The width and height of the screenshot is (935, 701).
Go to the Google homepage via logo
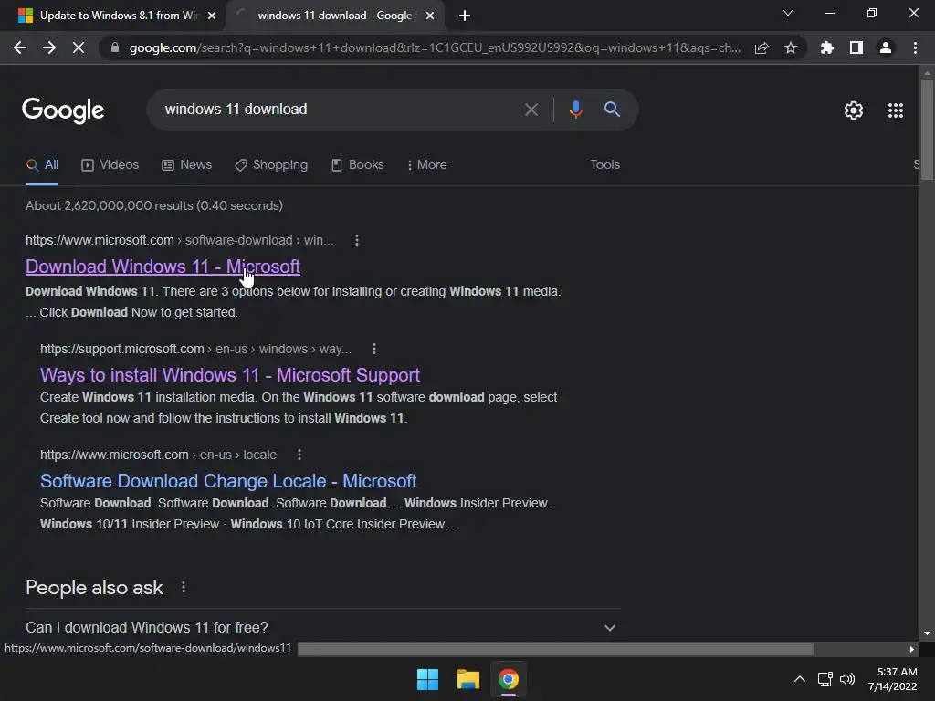pos(63,110)
